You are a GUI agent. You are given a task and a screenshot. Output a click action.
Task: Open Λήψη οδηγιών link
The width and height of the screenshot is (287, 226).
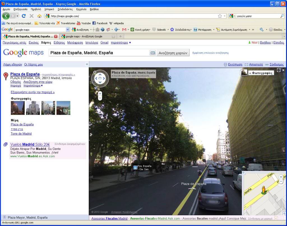pyautogui.click(x=13, y=64)
